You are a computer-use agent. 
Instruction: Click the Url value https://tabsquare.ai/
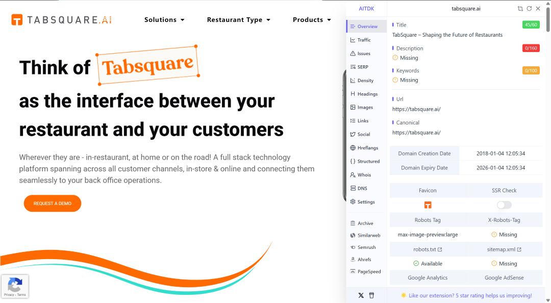[x=416, y=109]
